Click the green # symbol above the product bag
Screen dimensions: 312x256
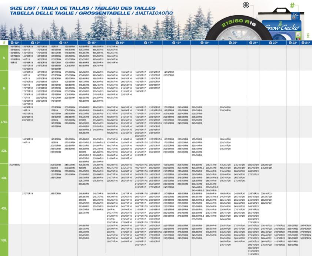292,5
